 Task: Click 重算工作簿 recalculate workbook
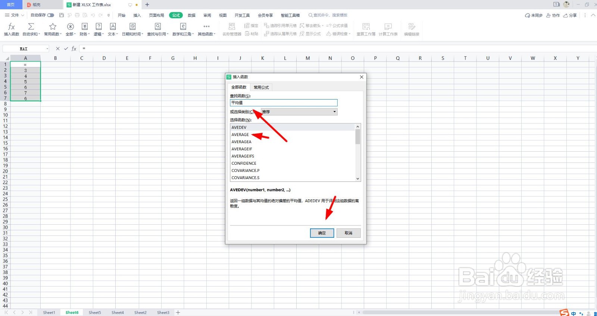(366, 29)
